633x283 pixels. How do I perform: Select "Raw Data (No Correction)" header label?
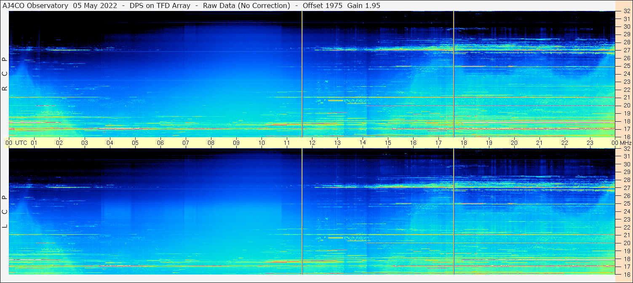(x=246, y=5)
